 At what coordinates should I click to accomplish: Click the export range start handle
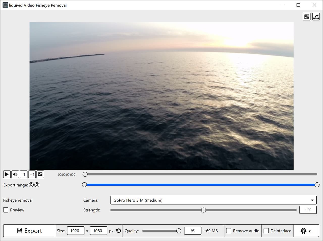[x=85, y=185]
